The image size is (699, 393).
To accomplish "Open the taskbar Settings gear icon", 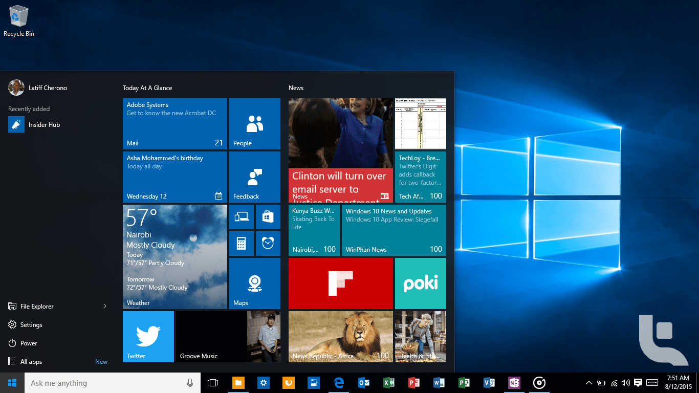I will pyautogui.click(x=264, y=383).
